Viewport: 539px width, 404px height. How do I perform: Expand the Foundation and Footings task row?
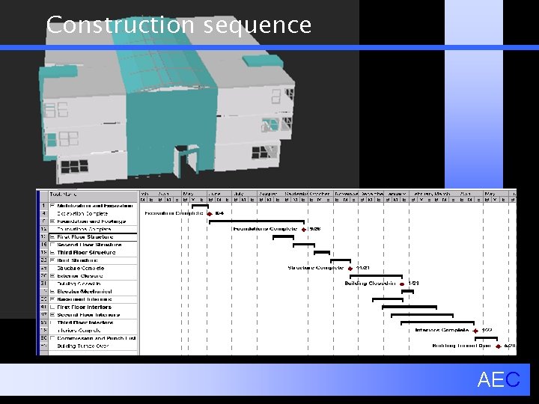(x=52, y=221)
